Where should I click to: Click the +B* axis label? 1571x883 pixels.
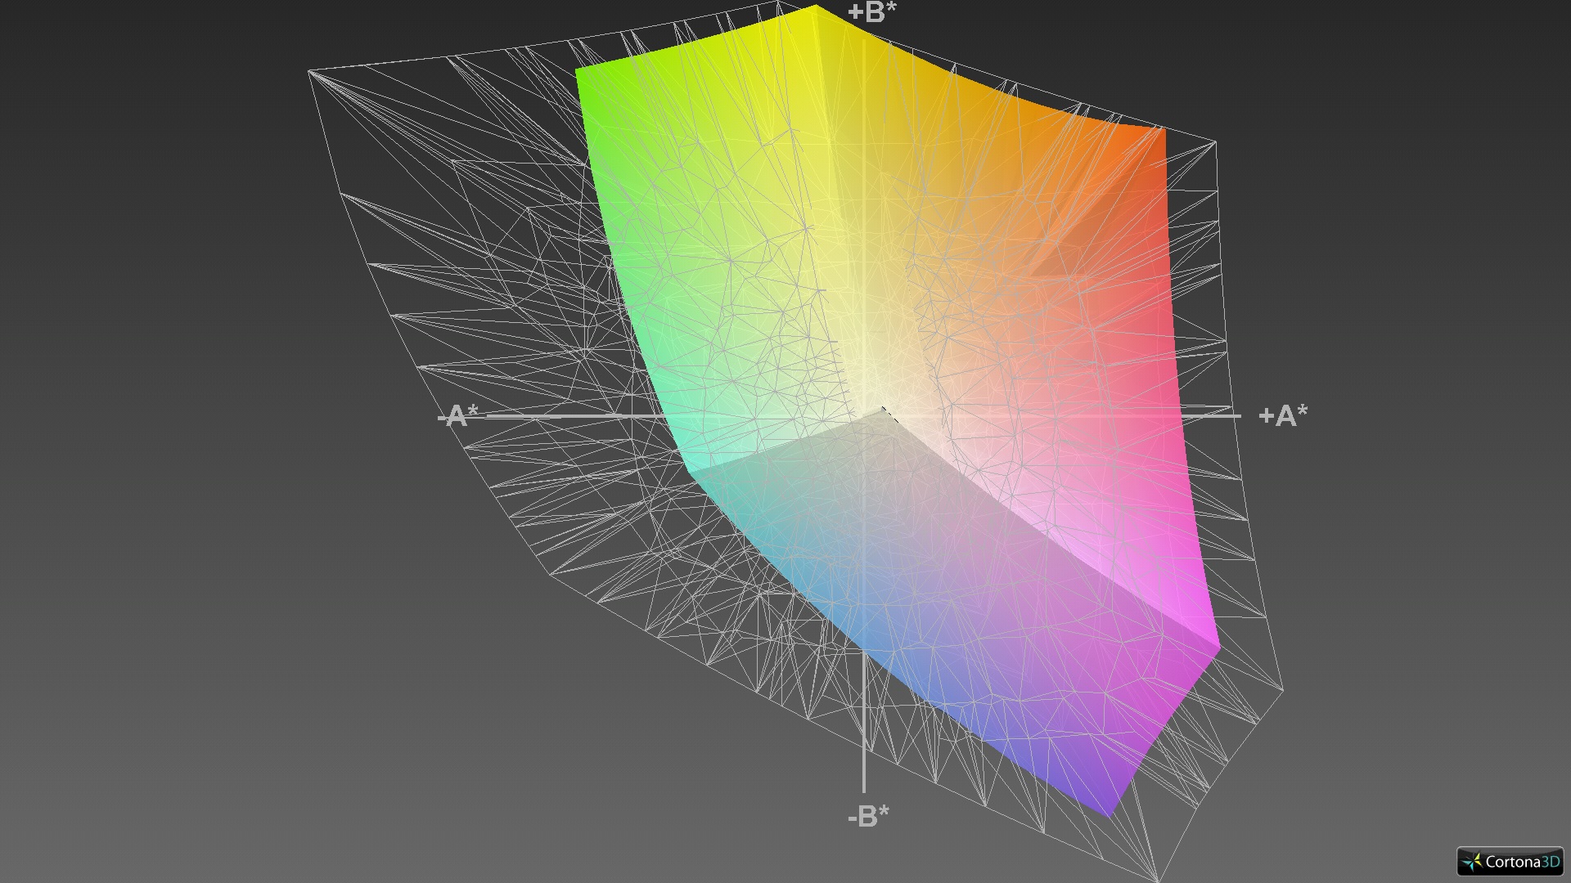[x=871, y=13]
